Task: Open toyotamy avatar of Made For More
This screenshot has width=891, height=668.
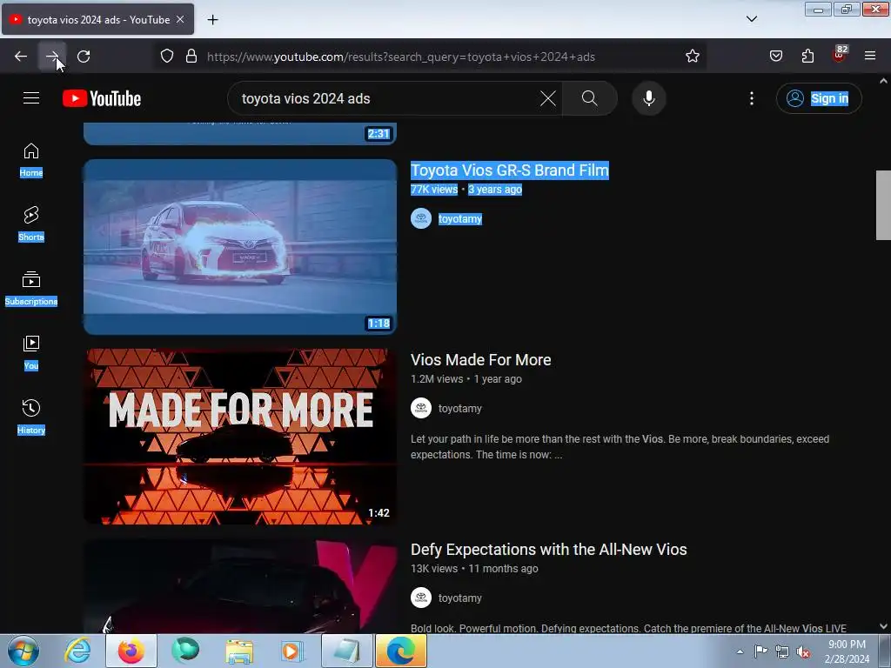Action: click(421, 409)
